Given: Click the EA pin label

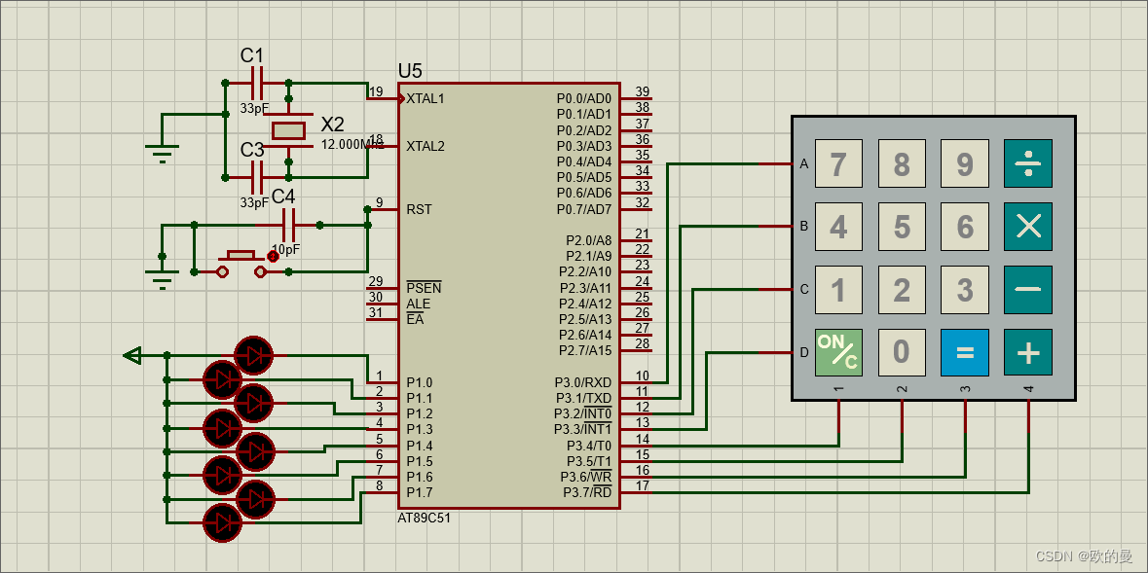Looking at the screenshot, I should pos(415,320).
